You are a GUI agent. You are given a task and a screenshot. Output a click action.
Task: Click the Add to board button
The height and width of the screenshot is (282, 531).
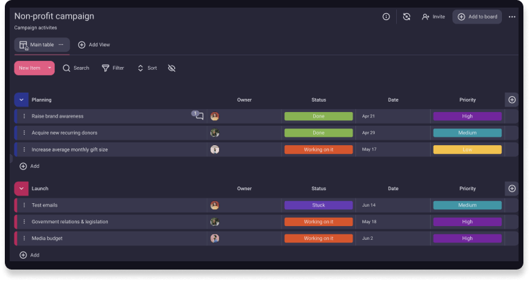coord(477,17)
